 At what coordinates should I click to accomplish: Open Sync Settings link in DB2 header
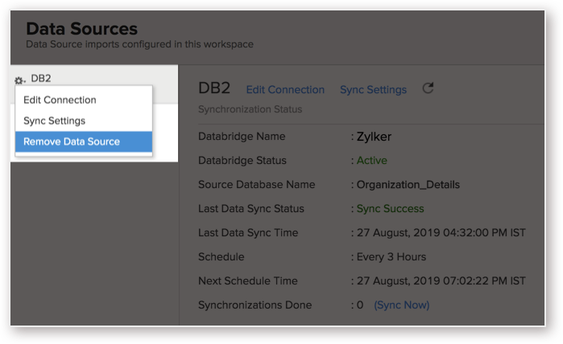point(373,89)
